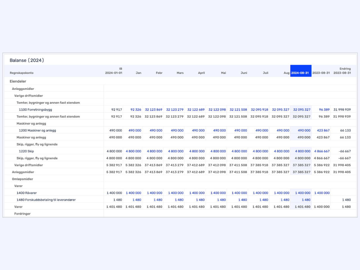
Task: Click Endring 31 998 939 in 1100 Forretningsbygg row
Action: [342, 110]
